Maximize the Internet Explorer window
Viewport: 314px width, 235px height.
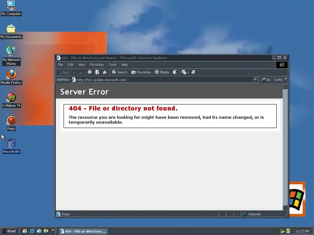[x=279, y=58]
